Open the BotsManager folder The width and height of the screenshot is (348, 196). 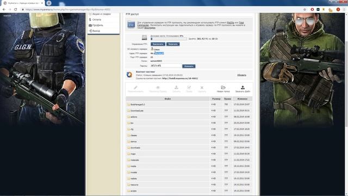point(138,105)
